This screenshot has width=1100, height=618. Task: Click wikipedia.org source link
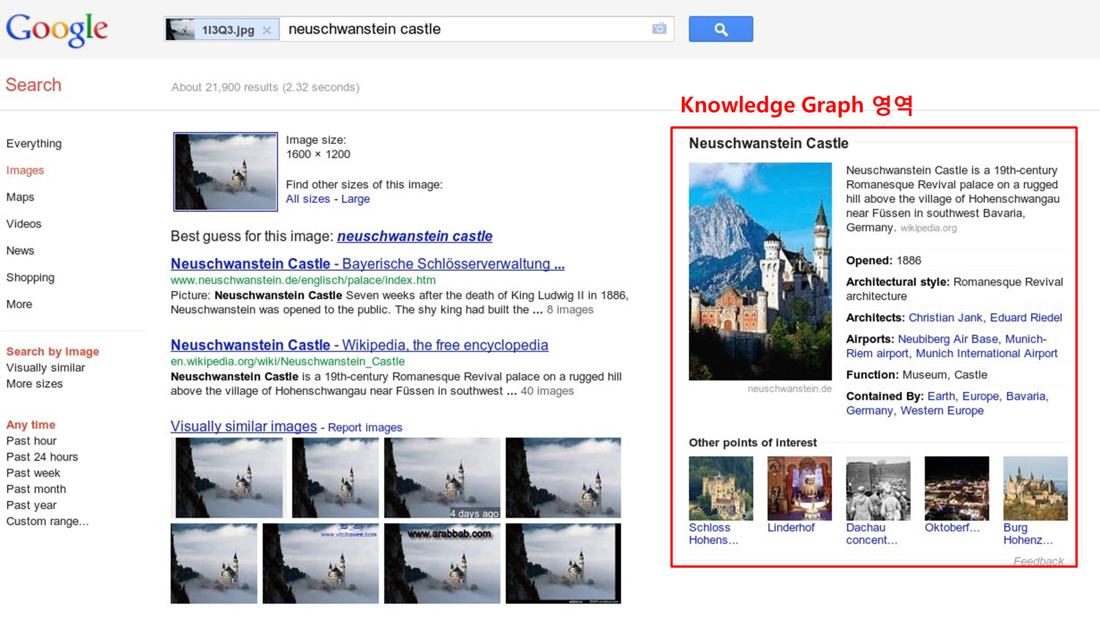928,228
